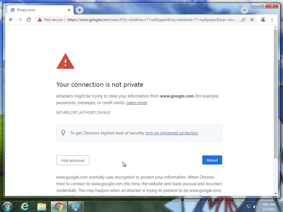Click the blue Reload button
Screen dimensions: 283x212
(212, 160)
